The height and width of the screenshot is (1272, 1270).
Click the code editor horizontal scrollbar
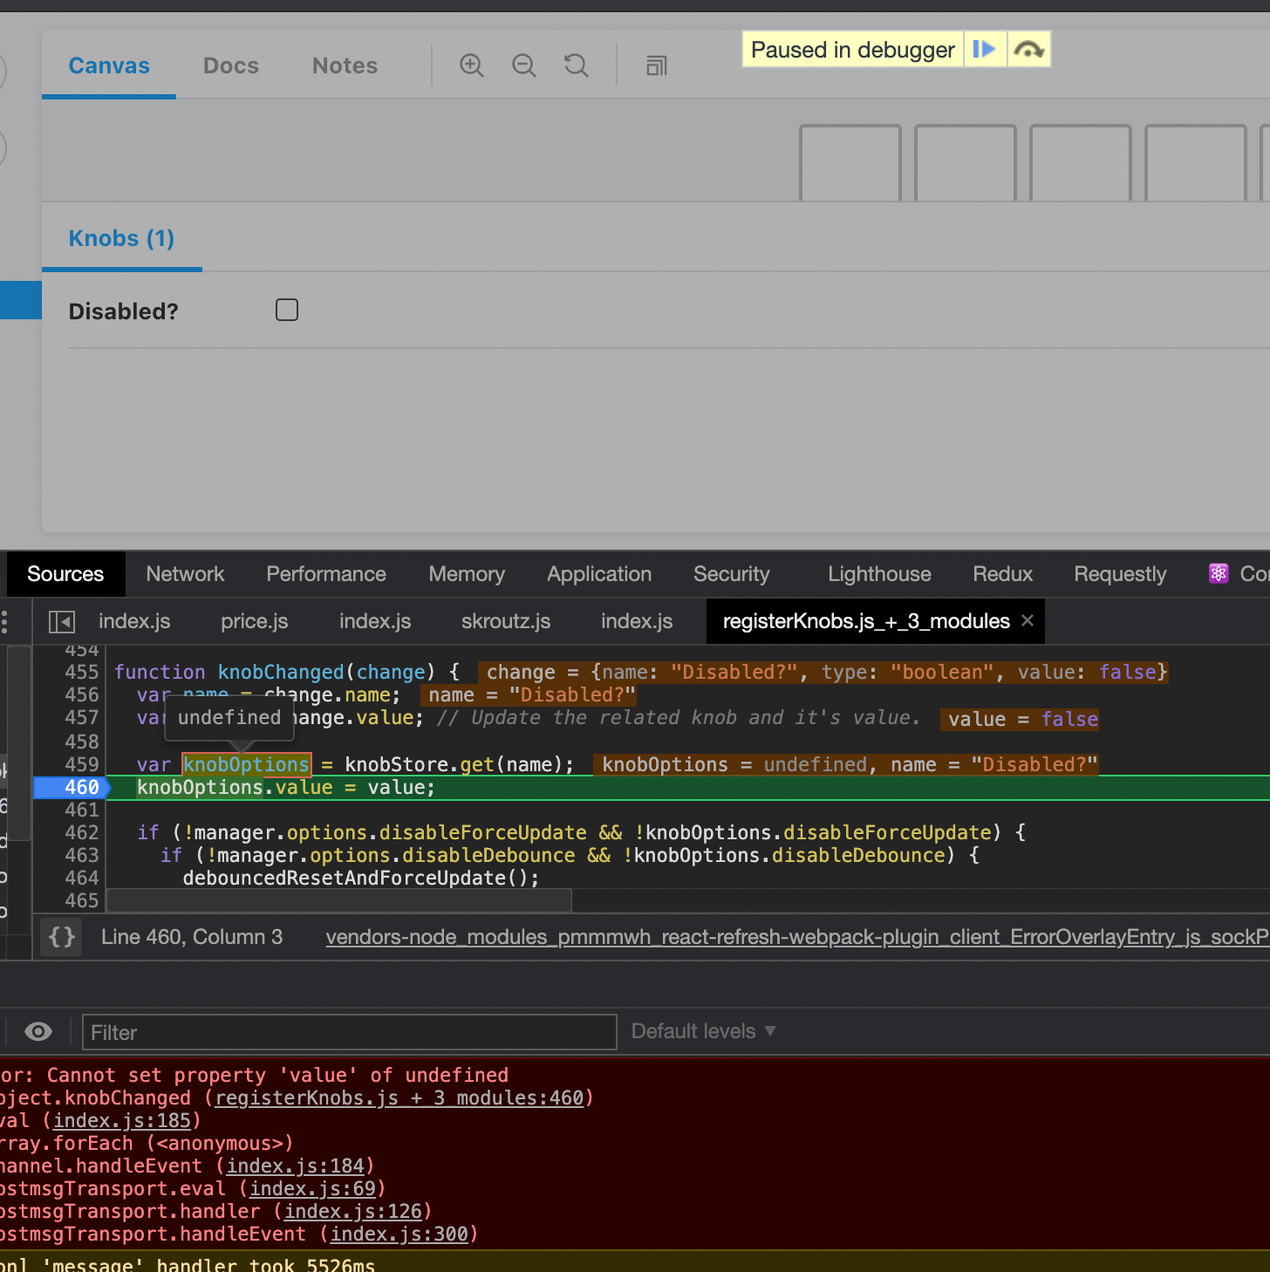339,900
